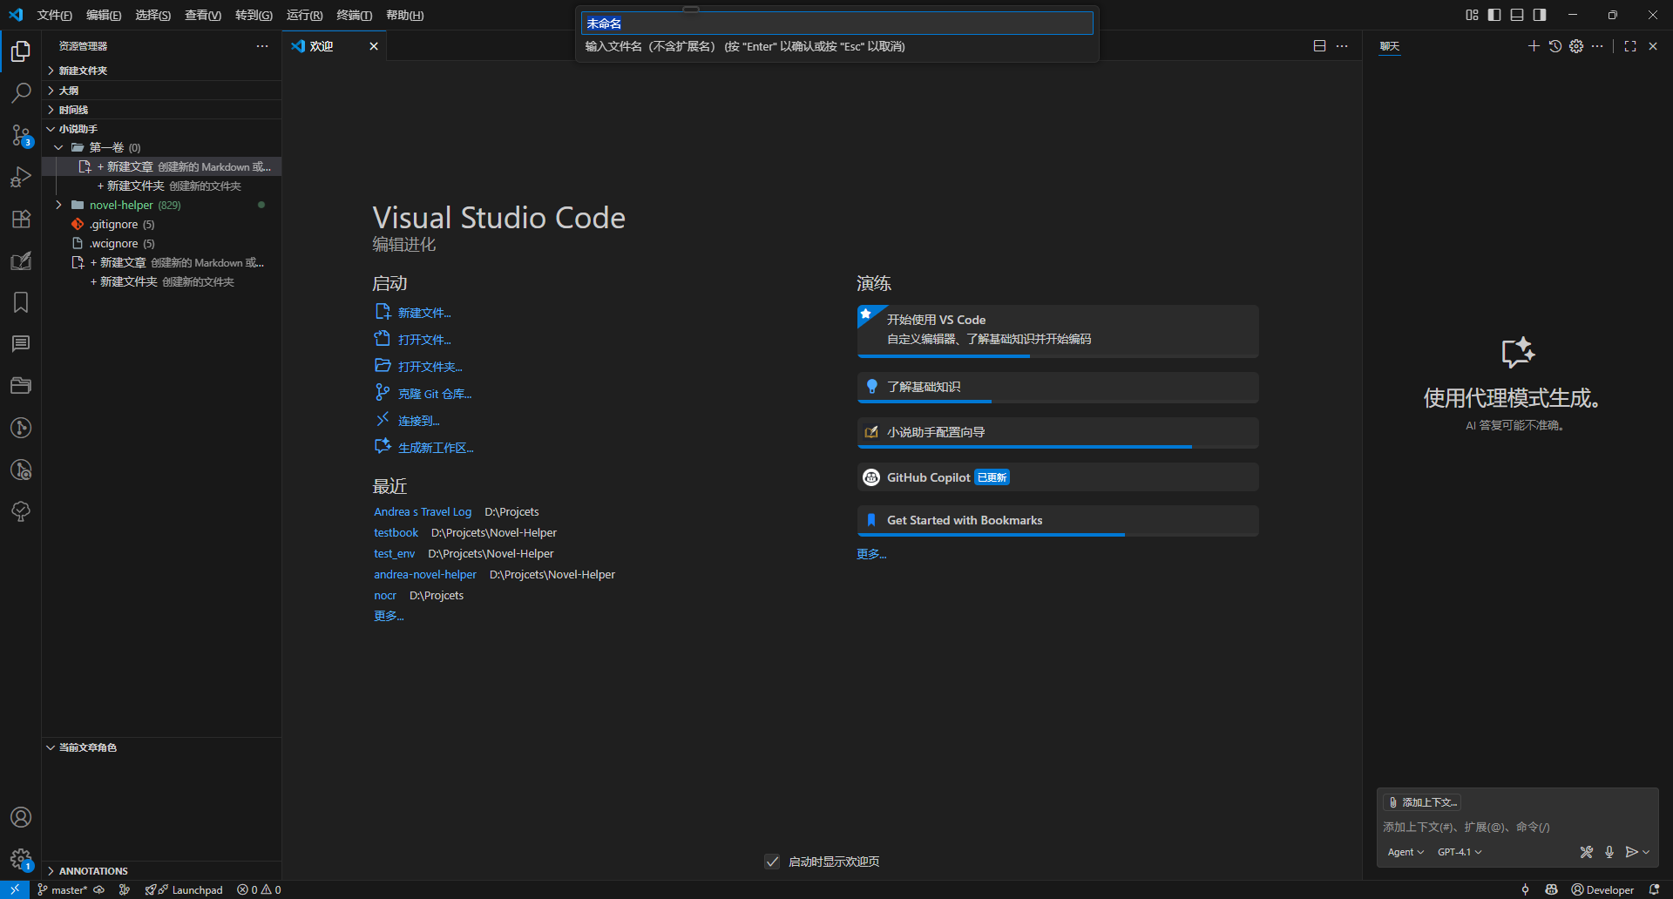Click the voice microphone icon in chat
Image resolution: width=1673 pixels, height=899 pixels.
pos(1609,852)
